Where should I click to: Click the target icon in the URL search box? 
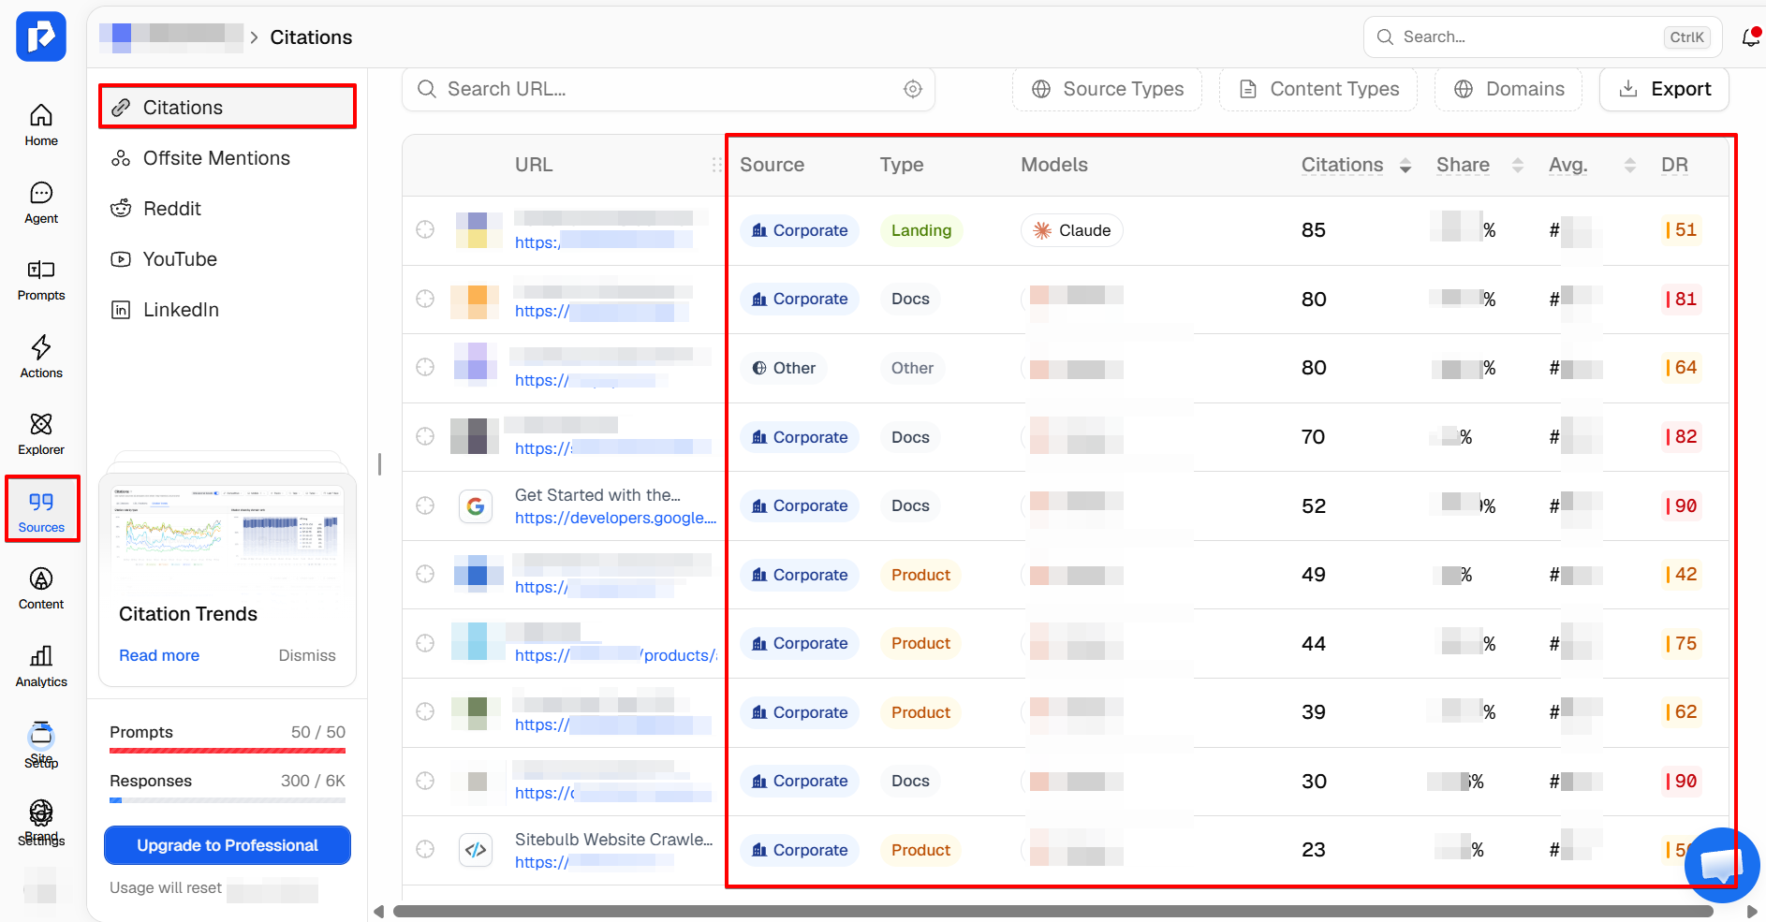[913, 89]
